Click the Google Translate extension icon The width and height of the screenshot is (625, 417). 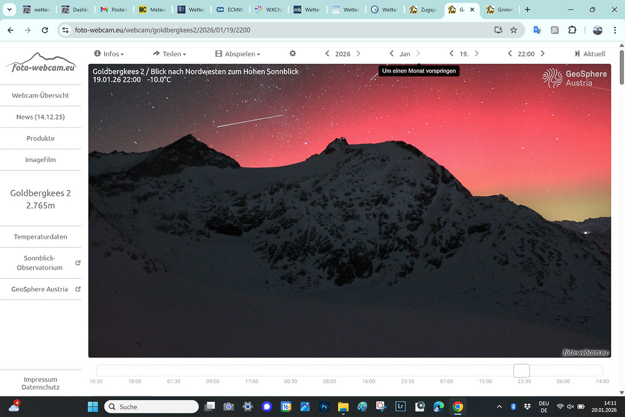coord(537,30)
